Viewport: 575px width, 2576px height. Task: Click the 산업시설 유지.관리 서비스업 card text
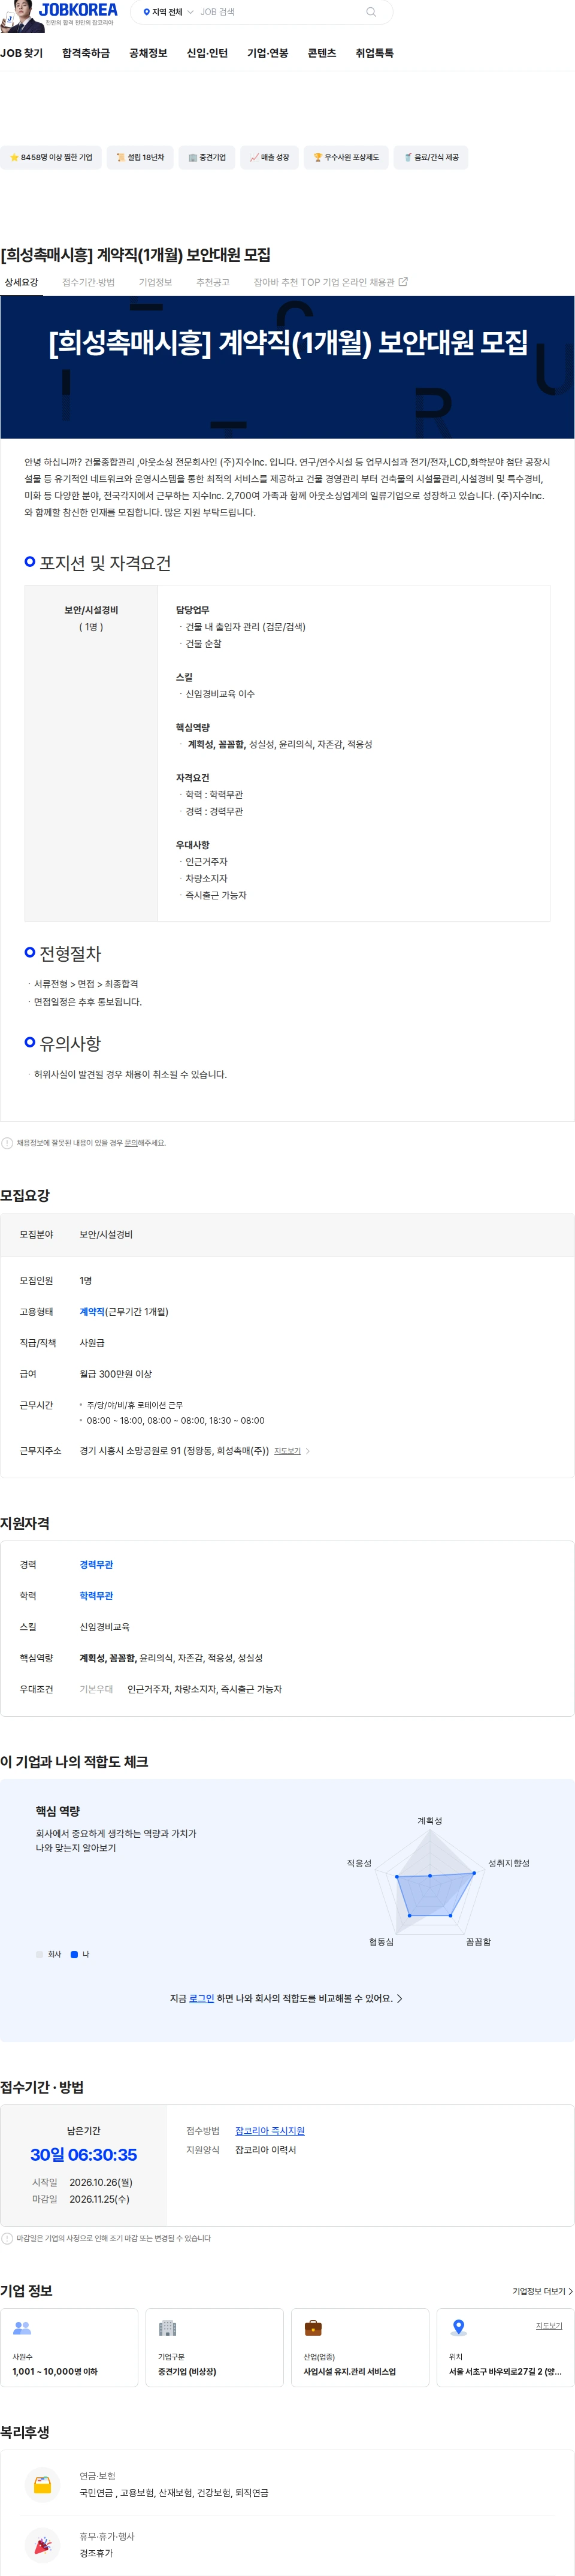coord(350,2372)
